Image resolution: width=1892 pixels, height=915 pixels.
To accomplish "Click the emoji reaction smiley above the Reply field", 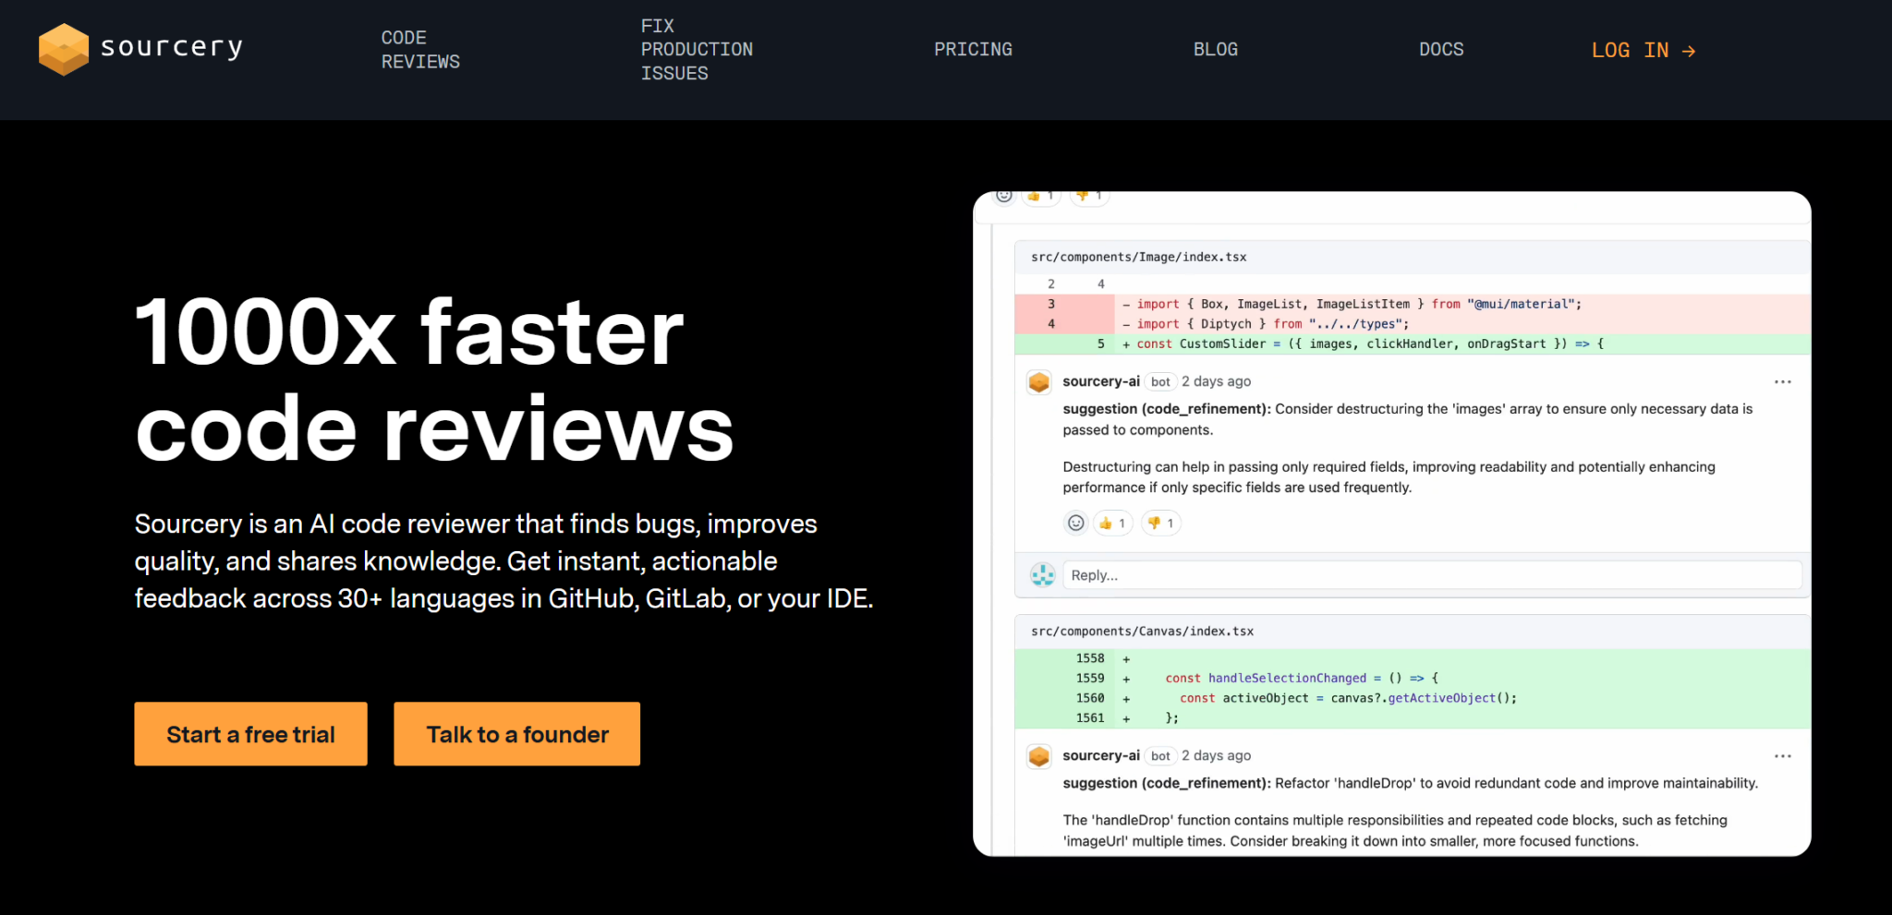I will click(x=1075, y=524).
